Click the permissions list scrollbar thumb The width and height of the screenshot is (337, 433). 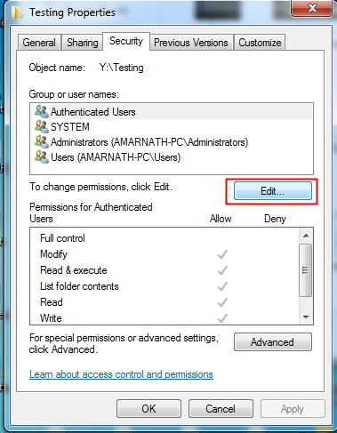click(x=306, y=270)
